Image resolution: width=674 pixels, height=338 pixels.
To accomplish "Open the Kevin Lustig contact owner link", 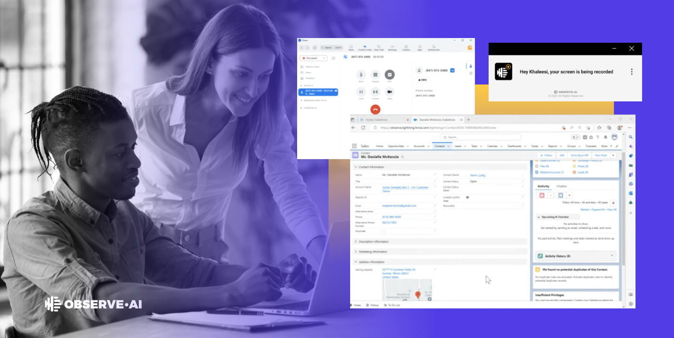I will (477, 175).
